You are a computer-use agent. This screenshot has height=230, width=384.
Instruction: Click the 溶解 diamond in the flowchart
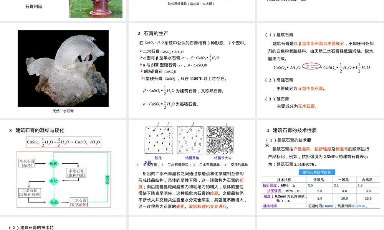[x=54, y=164]
